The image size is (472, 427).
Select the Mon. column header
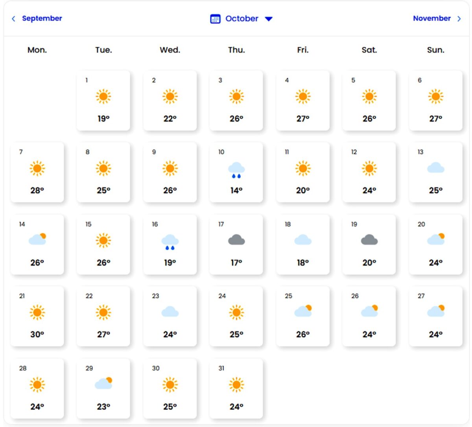click(37, 50)
